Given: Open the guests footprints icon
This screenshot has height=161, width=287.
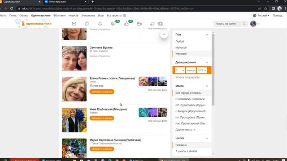Looking at the screenshot, I should [113, 24].
